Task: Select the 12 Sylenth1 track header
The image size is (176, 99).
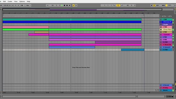Action: (166, 47)
